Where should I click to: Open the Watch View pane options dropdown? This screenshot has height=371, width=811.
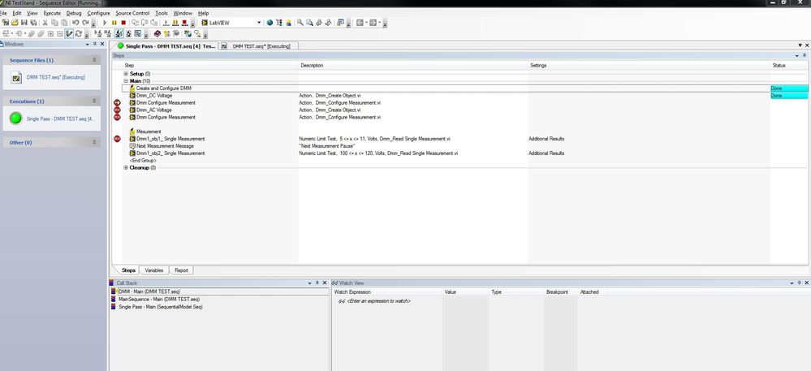792,283
